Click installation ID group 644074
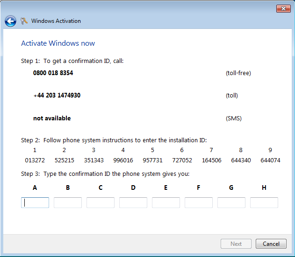The height and width of the screenshot is (257, 295). coord(270,160)
